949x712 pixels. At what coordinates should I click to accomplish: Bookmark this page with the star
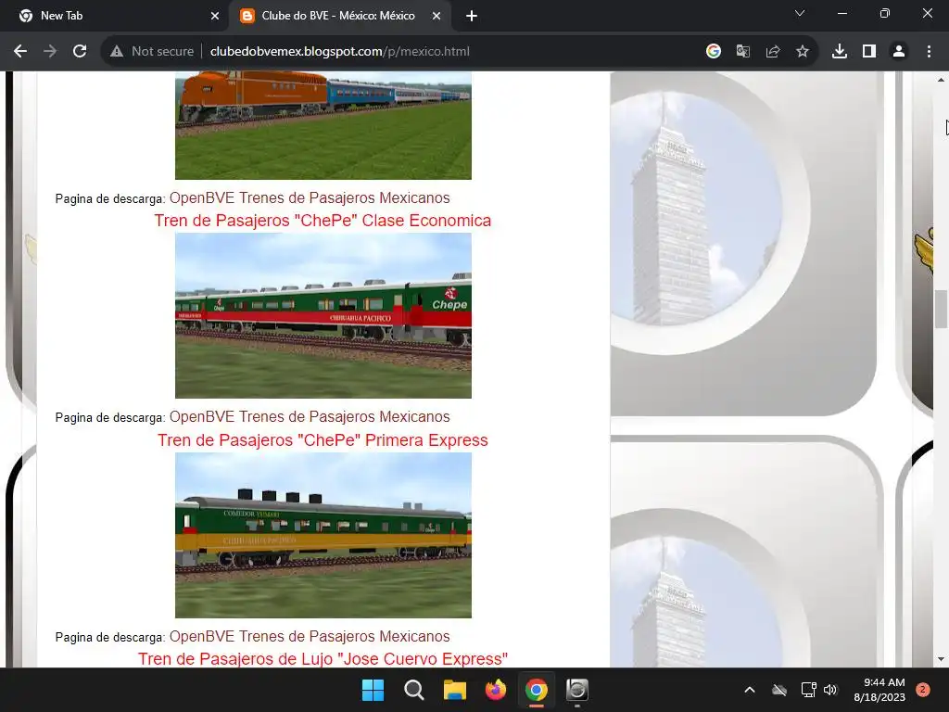(803, 52)
